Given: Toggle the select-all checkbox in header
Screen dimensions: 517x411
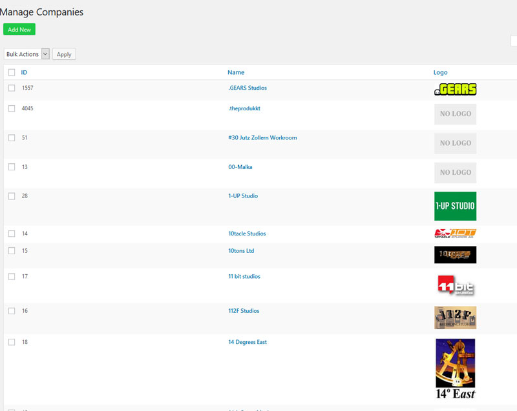Looking at the screenshot, I should point(12,72).
